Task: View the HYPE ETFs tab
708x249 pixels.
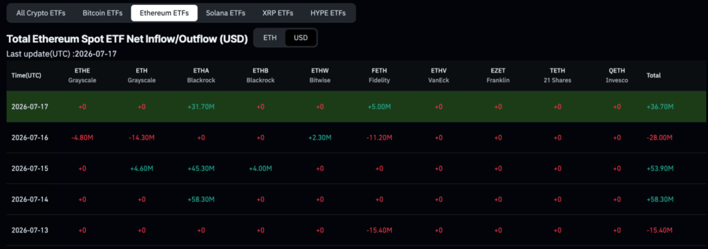Action: click(328, 13)
